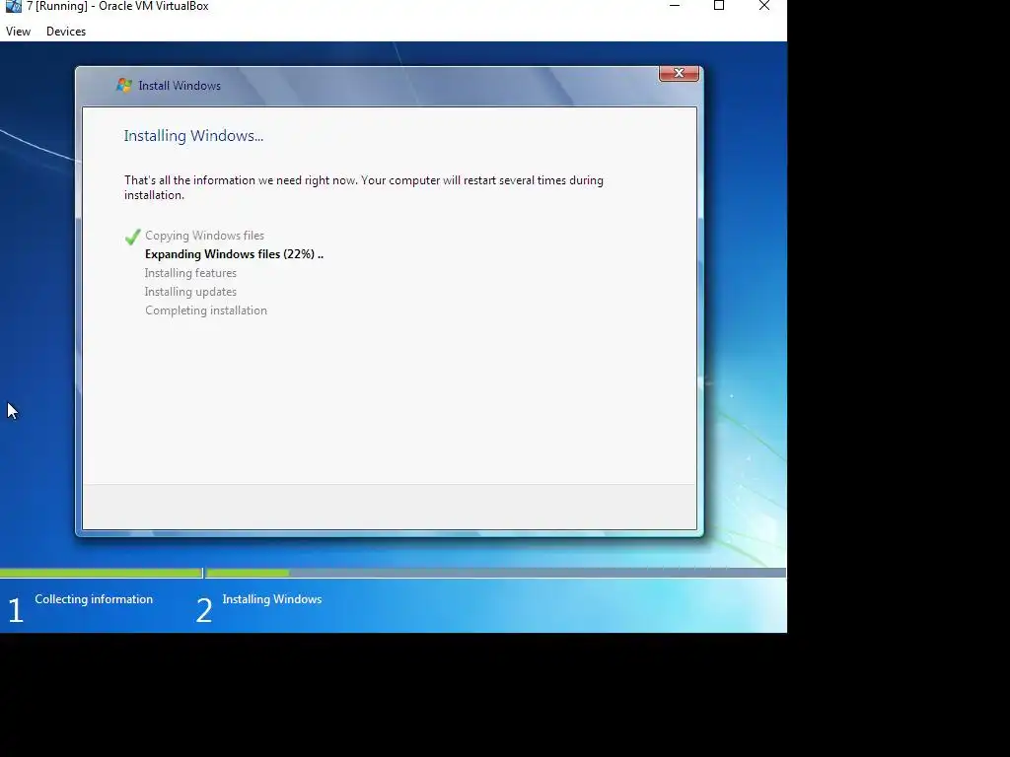
Task: Click 'Completing installation' step text
Action: (206, 310)
